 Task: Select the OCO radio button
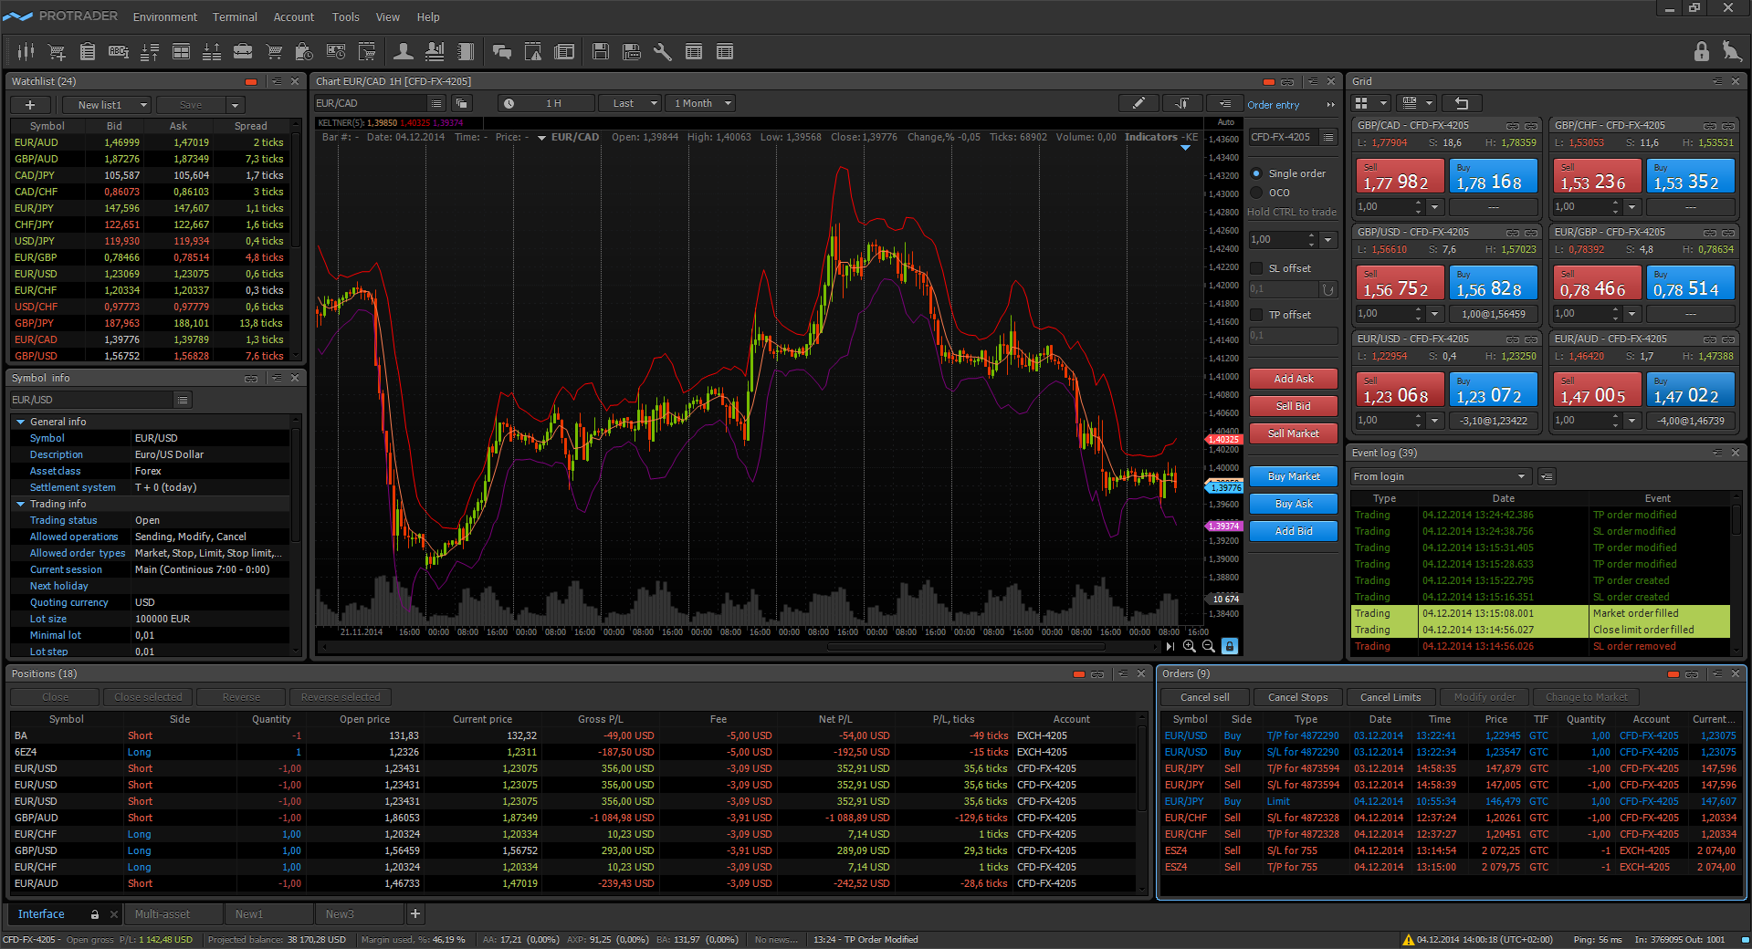(x=1256, y=193)
